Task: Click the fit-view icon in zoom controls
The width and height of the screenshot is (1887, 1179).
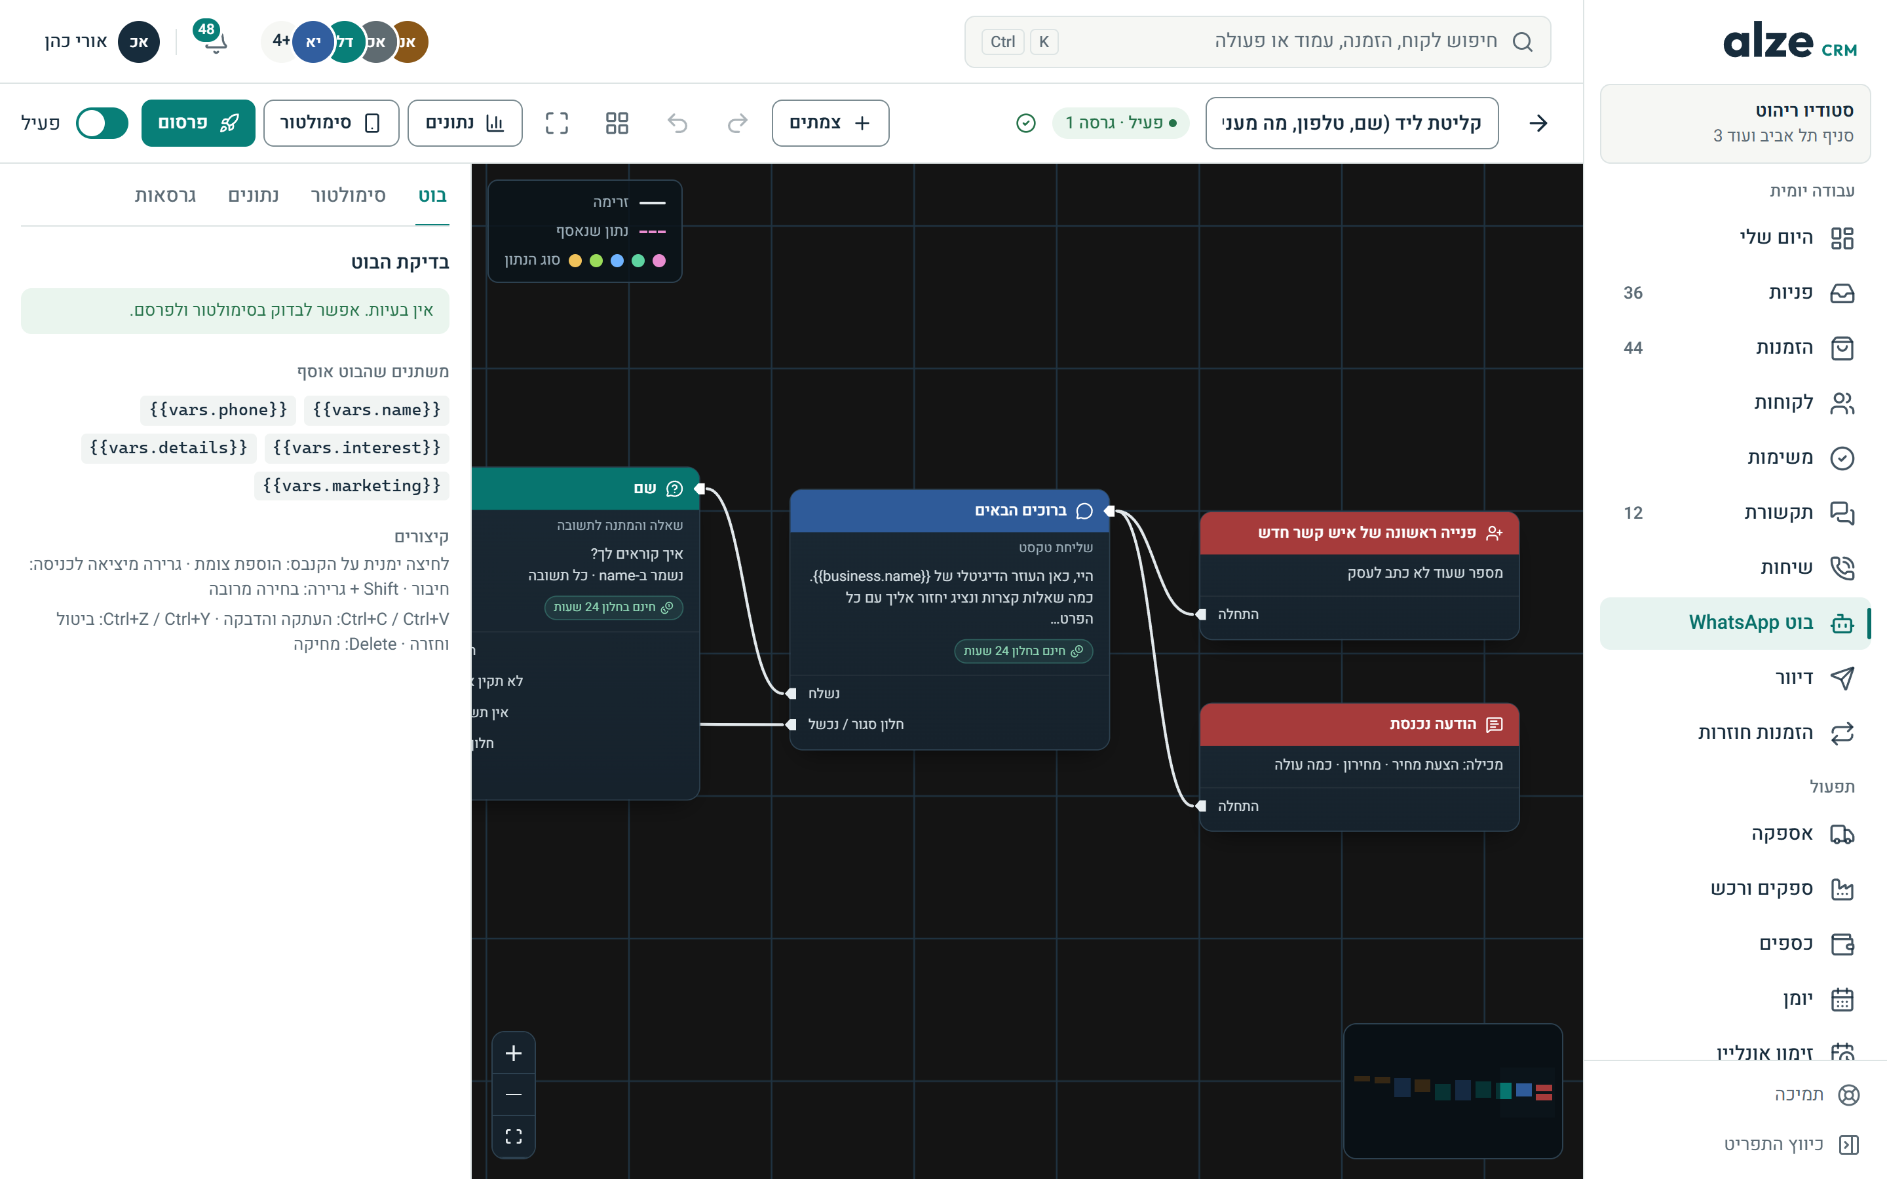Action: pyautogui.click(x=513, y=1136)
